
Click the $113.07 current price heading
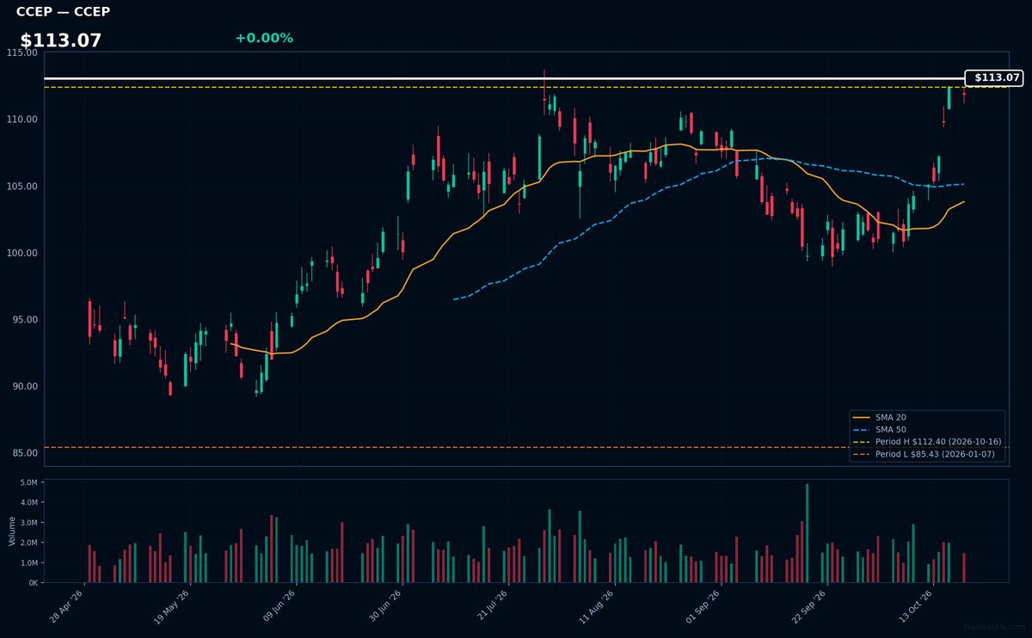(61, 40)
